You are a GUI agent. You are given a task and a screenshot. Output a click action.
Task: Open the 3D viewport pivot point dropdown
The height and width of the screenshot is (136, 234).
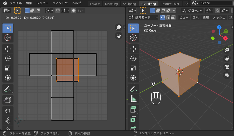pos(209,11)
